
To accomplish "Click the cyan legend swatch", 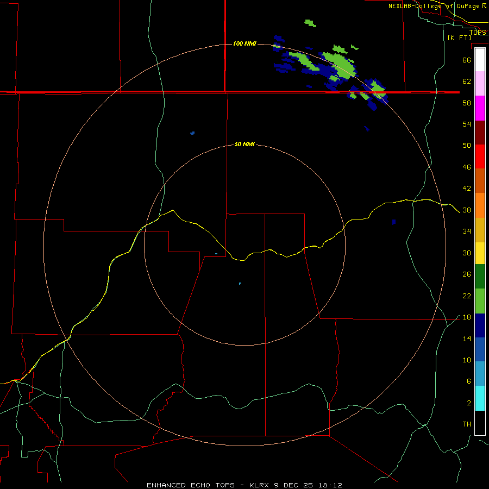I will click(x=480, y=398).
